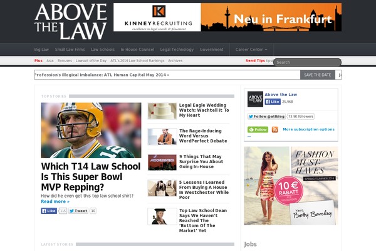This screenshot has width=376, height=251.
Task: Open ATL's 2014 Law School Rankings
Action: coord(137,60)
